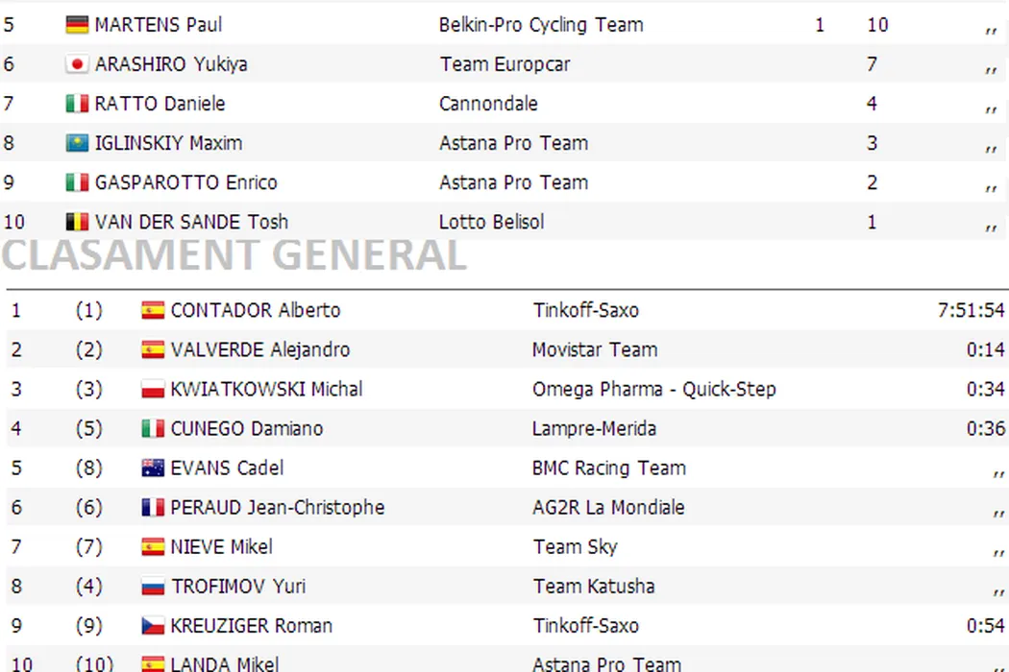Open the Omega Pharma - Quick-Step team
The width and height of the screenshot is (1009, 672).
[653, 389]
